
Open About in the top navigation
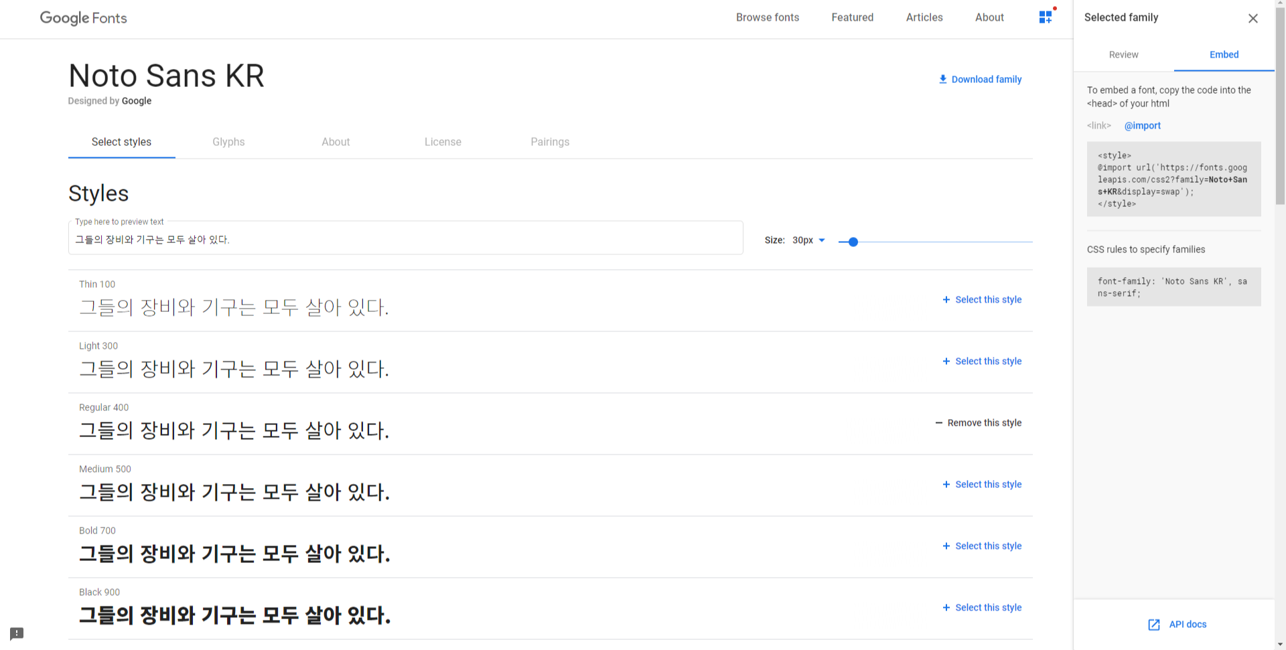(x=989, y=17)
